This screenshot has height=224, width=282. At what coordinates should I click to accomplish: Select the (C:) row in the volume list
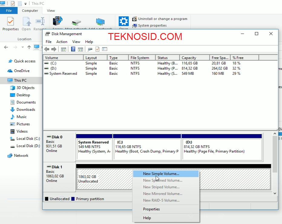coord(160,63)
